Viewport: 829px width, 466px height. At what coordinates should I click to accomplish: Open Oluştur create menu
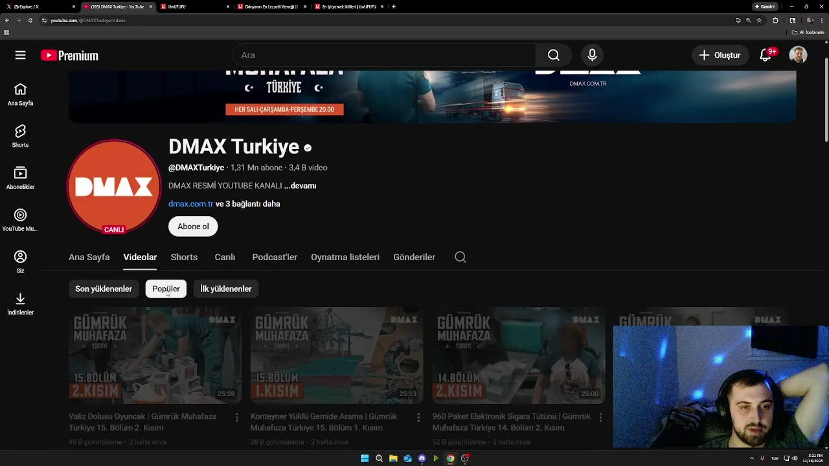point(720,56)
